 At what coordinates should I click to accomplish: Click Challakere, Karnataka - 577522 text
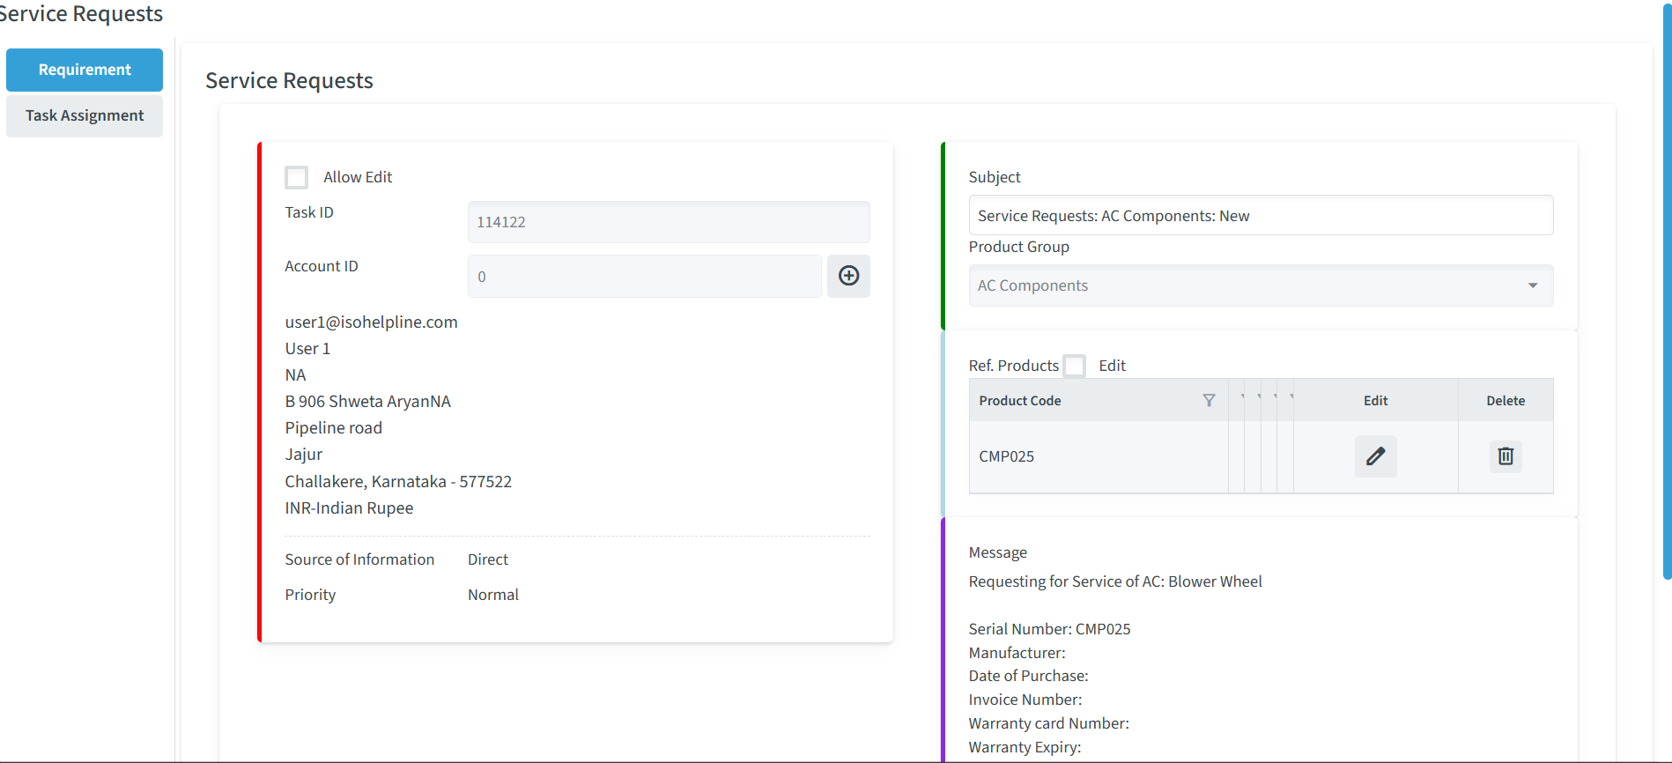[x=398, y=481]
